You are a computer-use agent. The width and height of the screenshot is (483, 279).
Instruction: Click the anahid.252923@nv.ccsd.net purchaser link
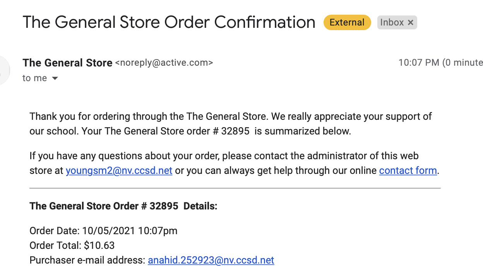coord(211,260)
